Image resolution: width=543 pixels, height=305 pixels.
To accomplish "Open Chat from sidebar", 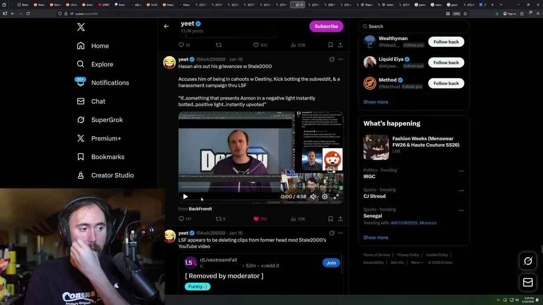I will click(x=91, y=101).
